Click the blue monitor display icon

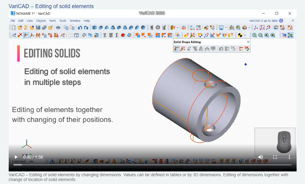point(221,28)
